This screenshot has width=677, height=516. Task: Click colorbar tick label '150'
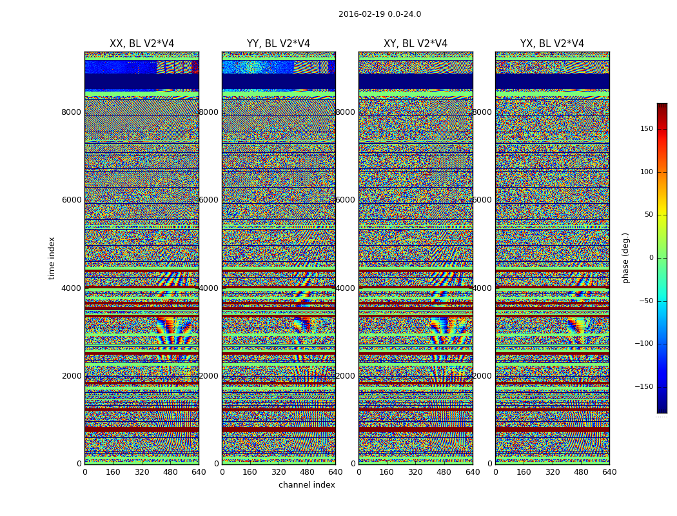coord(647,129)
